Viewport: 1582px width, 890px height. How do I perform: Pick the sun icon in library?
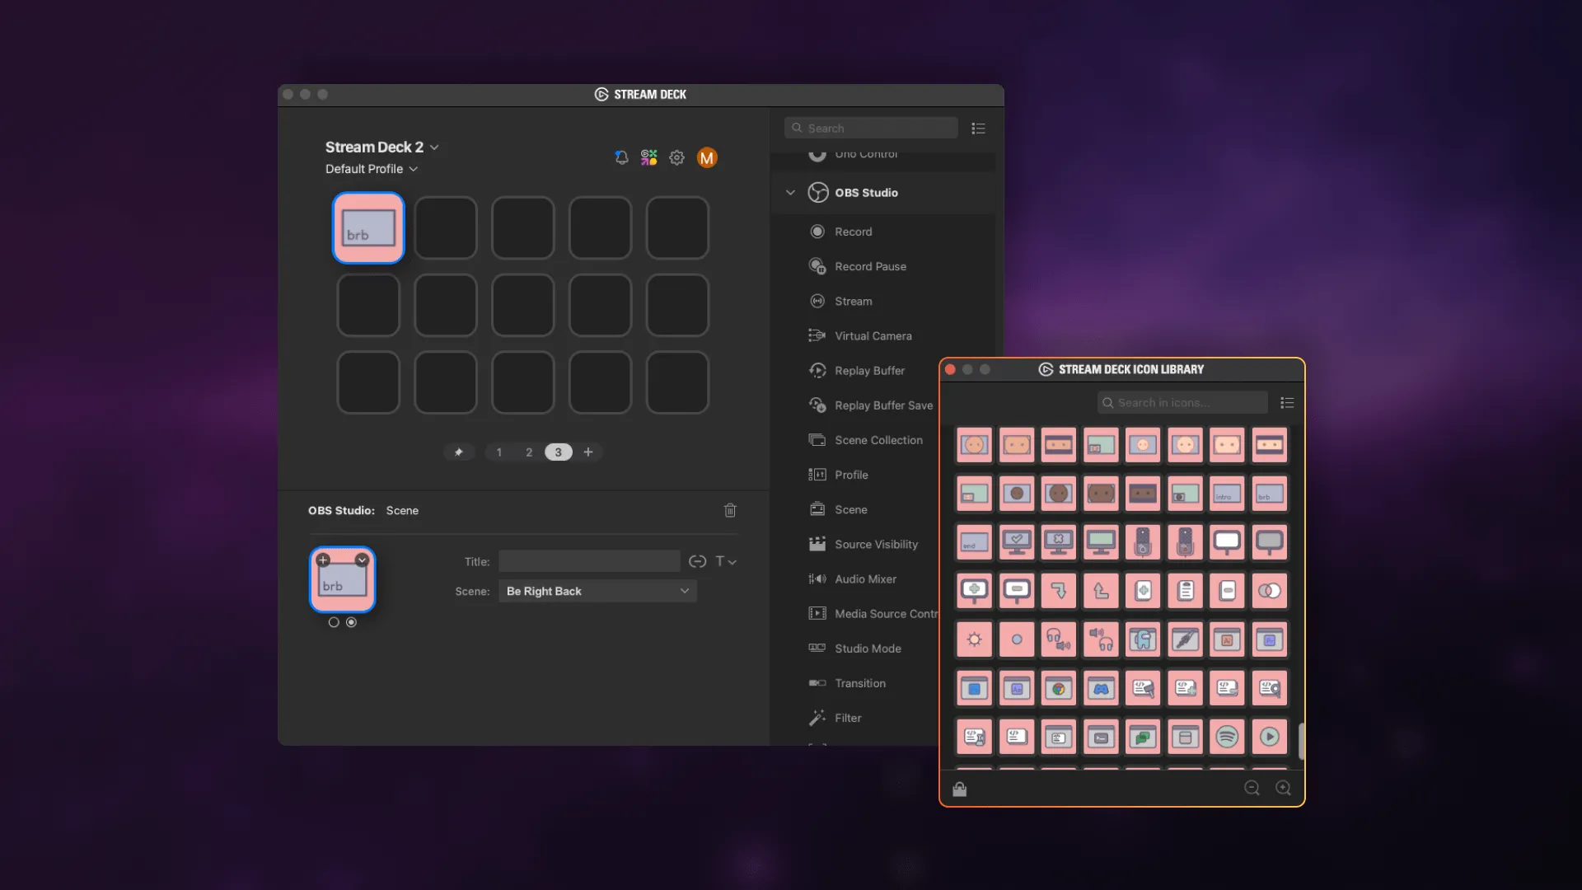point(974,639)
